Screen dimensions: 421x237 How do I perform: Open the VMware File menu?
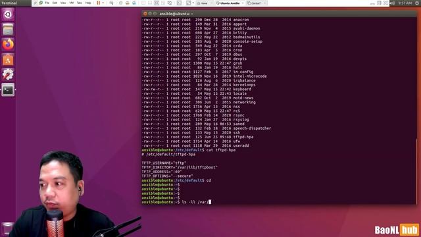click(47, 3)
